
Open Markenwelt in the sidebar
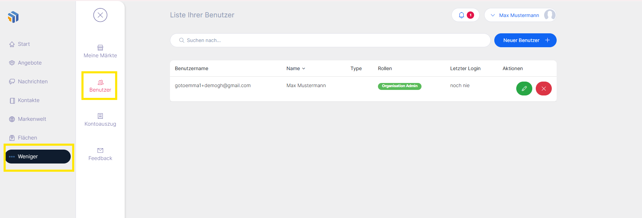click(32, 119)
